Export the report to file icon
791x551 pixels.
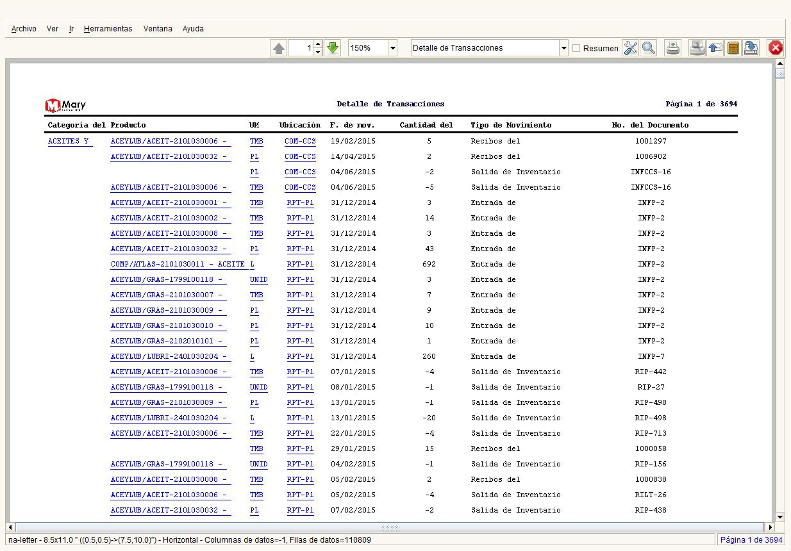[x=751, y=48]
